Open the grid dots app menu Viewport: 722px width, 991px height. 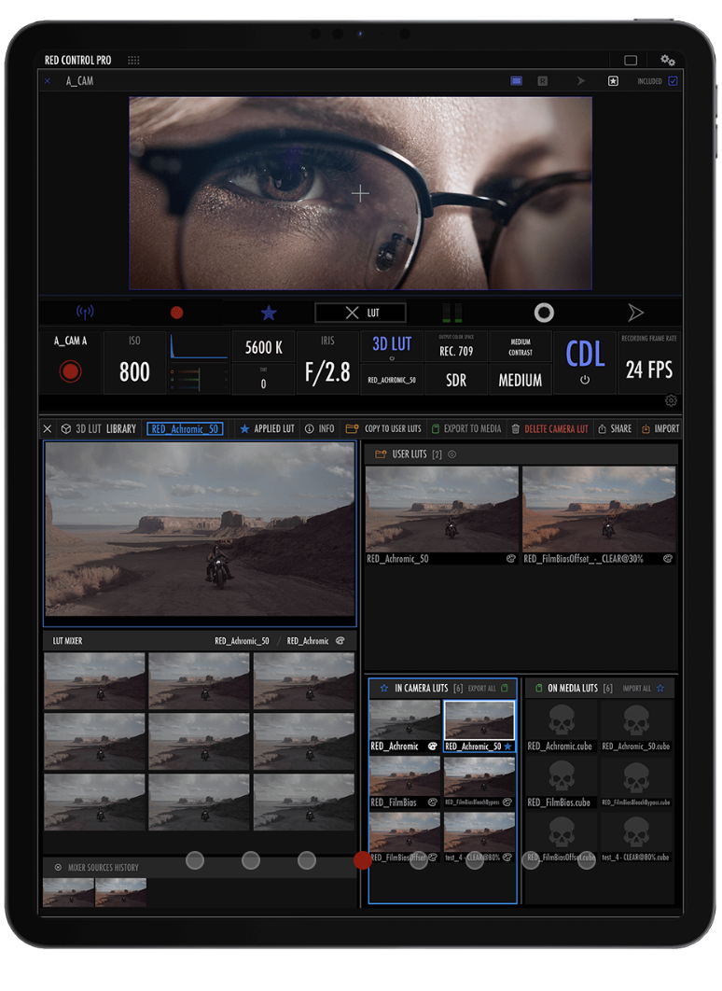tap(133, 61)
